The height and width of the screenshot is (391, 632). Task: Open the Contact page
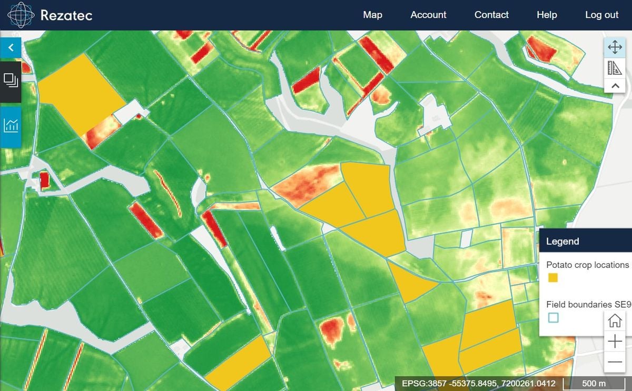click(491, 15)
